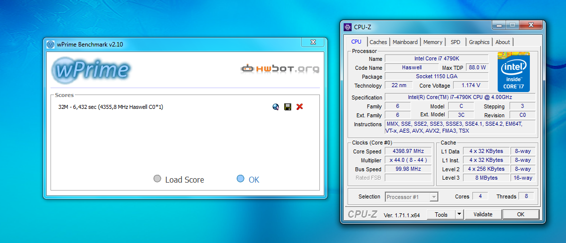Click the L1 Data 4 x 32 KBytes value
Viewport: 566px width, 243px height.
coord(486,151)
